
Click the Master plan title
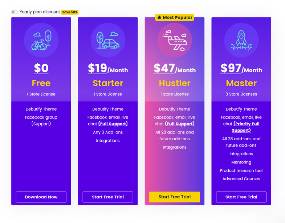(x=241, y=83)
